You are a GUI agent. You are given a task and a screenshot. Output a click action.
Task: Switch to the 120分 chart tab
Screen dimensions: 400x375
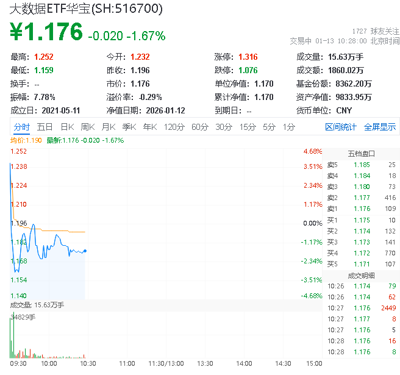[x=174, y=127]
